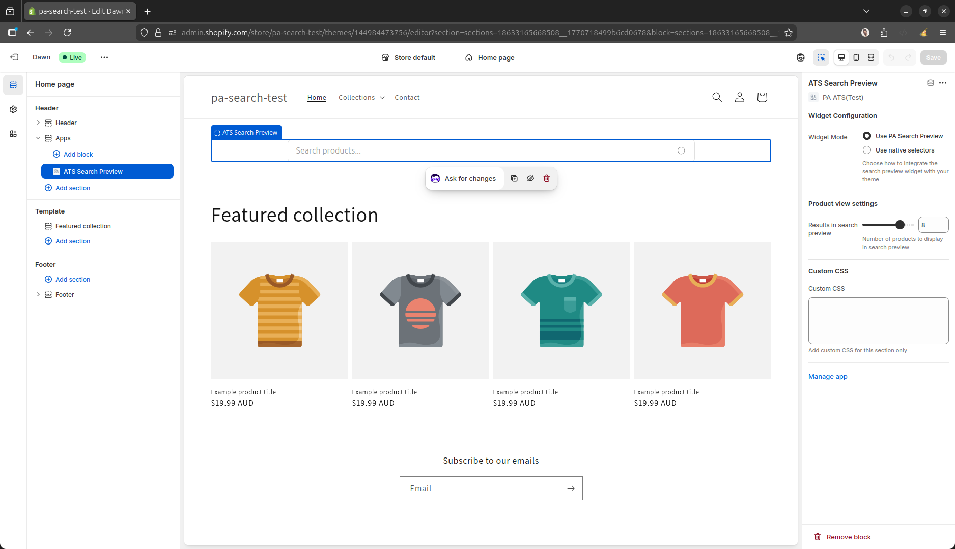Collapse the Apps section group
This screenshot has height=549, width=955.
pyautogui.click(x=38, y=138)
